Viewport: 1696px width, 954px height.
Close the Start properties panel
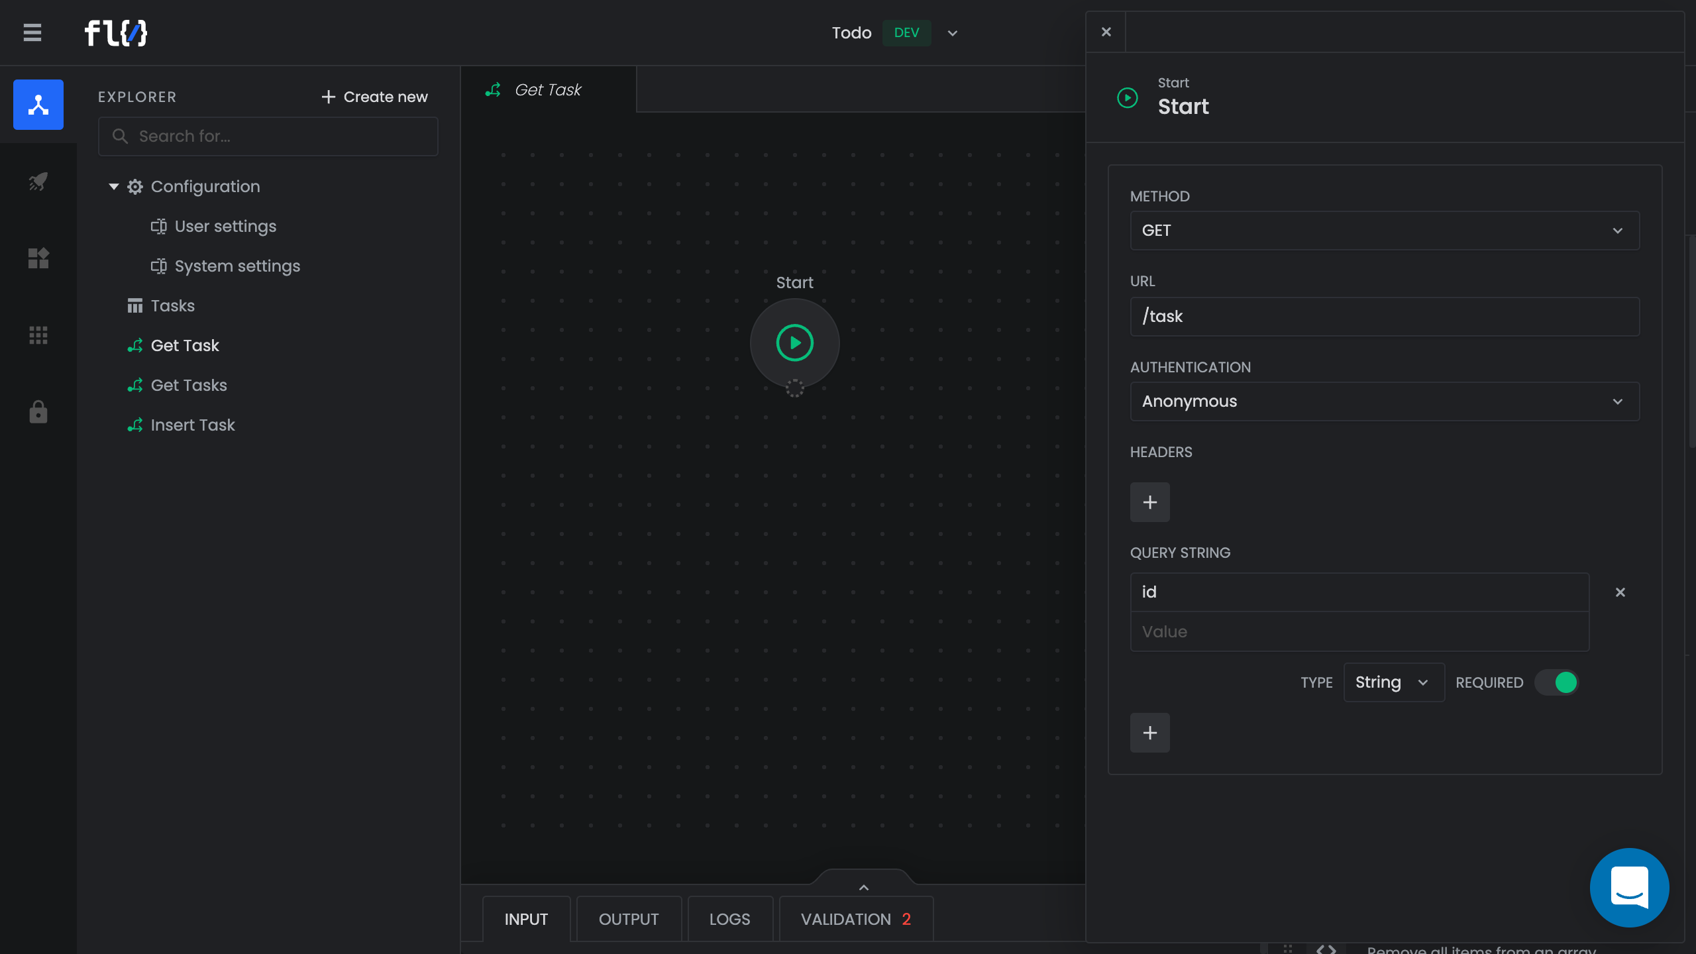[x=1106, y=32]
